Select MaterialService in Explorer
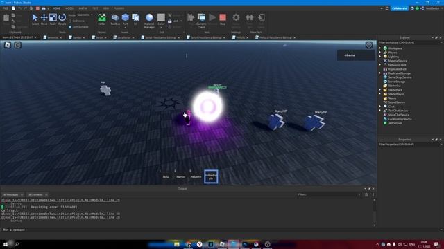 click(x=398, y=61)
